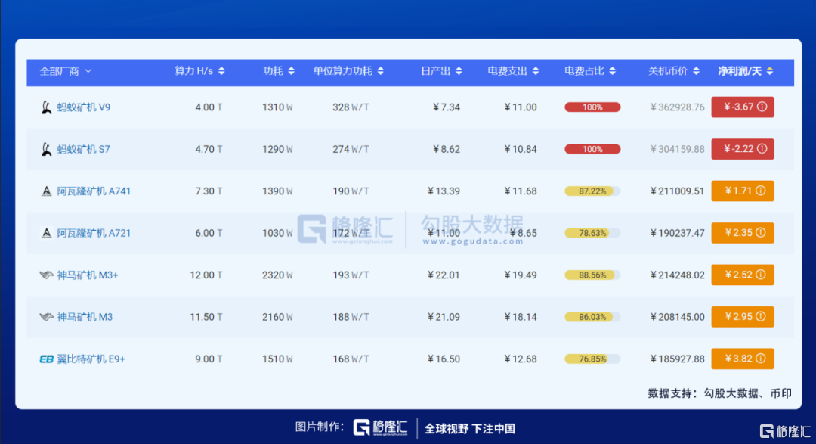Click the 神马矿机 M3+ brand icon
The image size is (816, 444).
click(46, 275)
